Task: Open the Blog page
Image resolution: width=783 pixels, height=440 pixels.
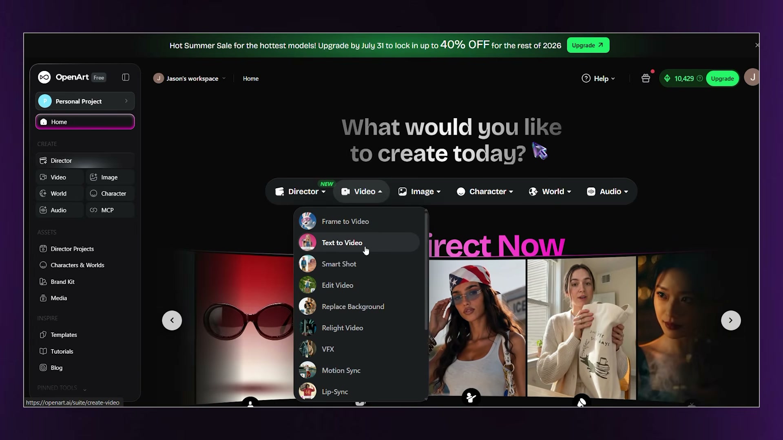Action: (x=85, y=368)
